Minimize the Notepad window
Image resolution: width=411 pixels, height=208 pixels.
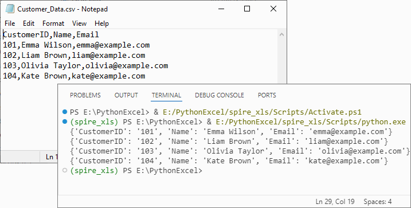coord(221,9)
